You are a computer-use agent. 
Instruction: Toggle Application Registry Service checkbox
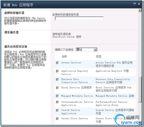point(57,71)
